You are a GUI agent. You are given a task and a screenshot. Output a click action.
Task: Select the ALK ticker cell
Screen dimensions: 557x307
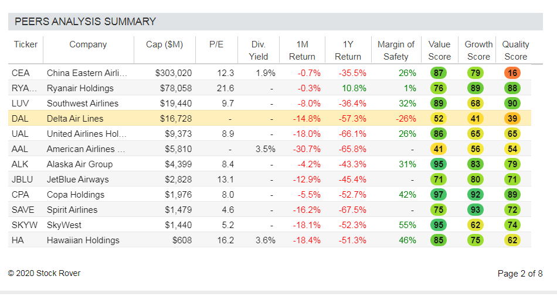click(20, 164)
